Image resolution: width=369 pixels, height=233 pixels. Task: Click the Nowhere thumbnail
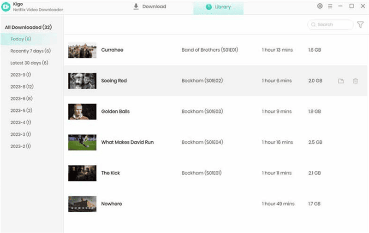coord(83,204)
